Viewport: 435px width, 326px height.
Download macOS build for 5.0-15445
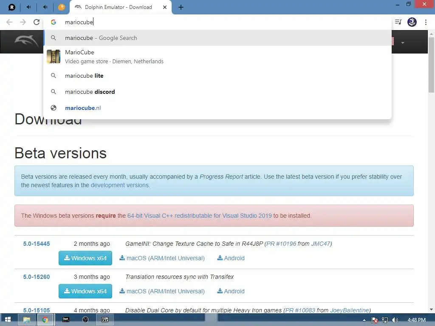pyautogui.click(x=162, y=258)
